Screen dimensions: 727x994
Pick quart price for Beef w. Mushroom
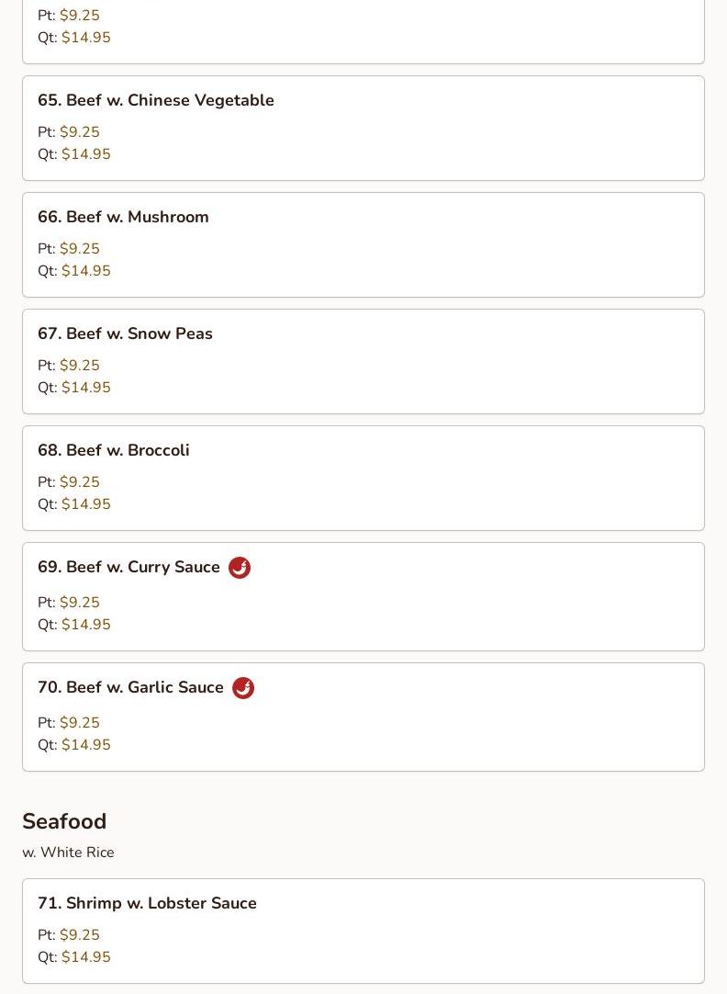pyautogui.click(x=85, y=271)
